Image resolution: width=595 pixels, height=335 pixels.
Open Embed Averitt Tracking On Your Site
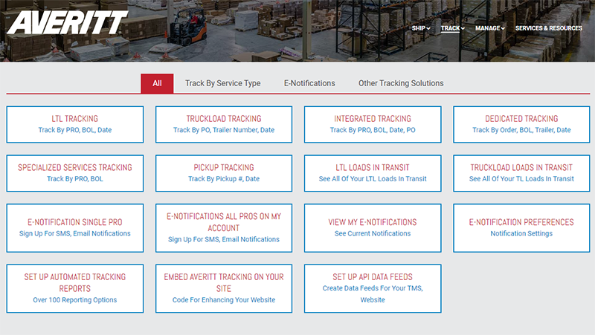coord(224,288)
